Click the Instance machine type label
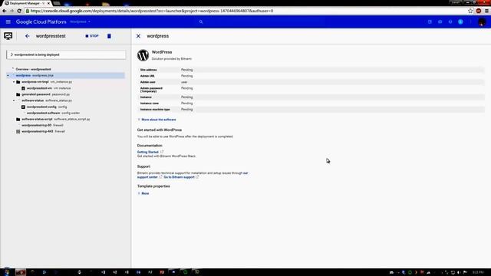 tap(155, 110)
